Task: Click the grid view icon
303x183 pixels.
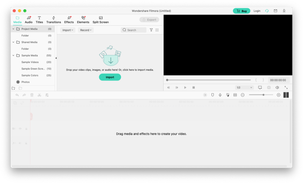Action: pyautogui.click(x=157, y=30)
